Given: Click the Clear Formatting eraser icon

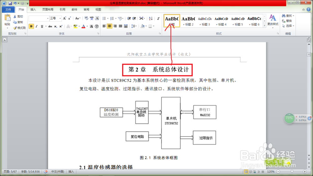Looking at the screenshot, I should pyautogui.click(x=86, y=18).
